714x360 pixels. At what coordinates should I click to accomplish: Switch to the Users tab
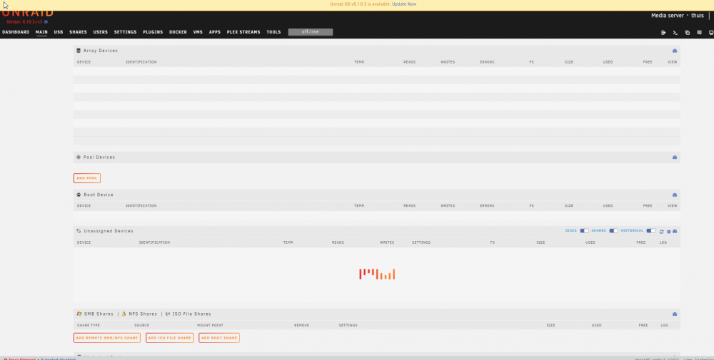click(100, 32)
